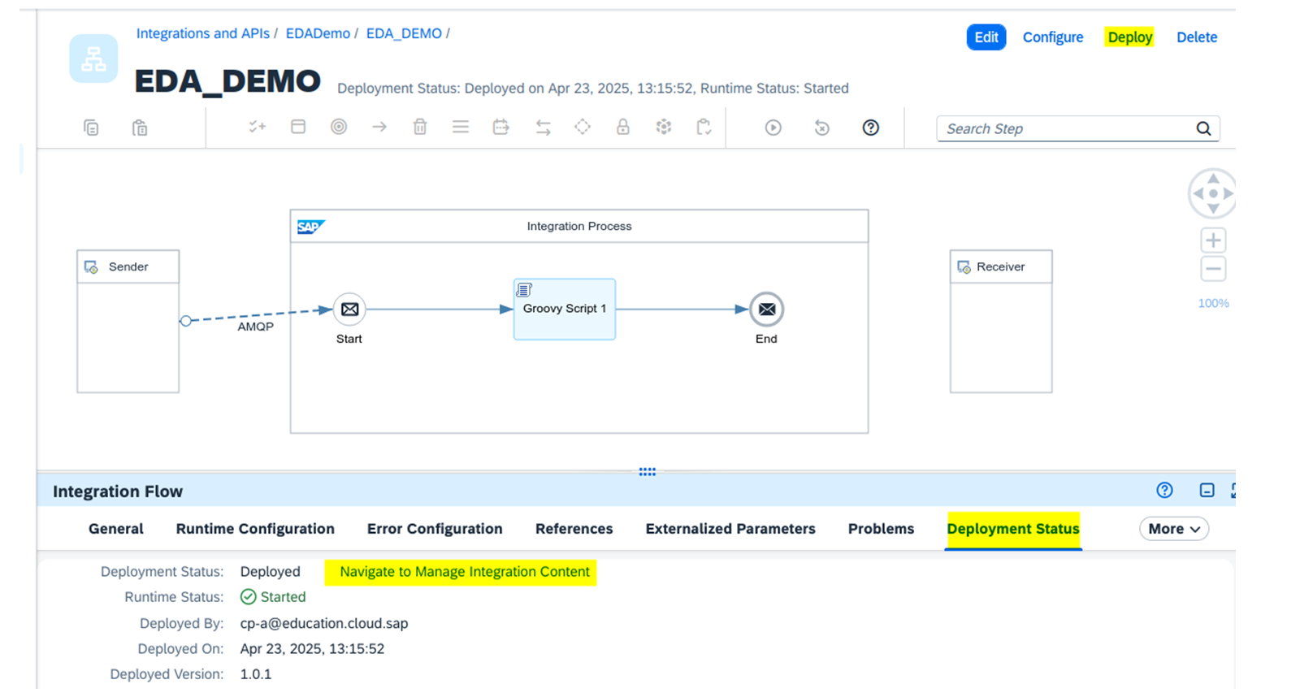Image resolution: width=1300 pixels, height=697 pixels.
Task: Minimize the Integration Flow properties panel
Action: tap(1207, 490)
